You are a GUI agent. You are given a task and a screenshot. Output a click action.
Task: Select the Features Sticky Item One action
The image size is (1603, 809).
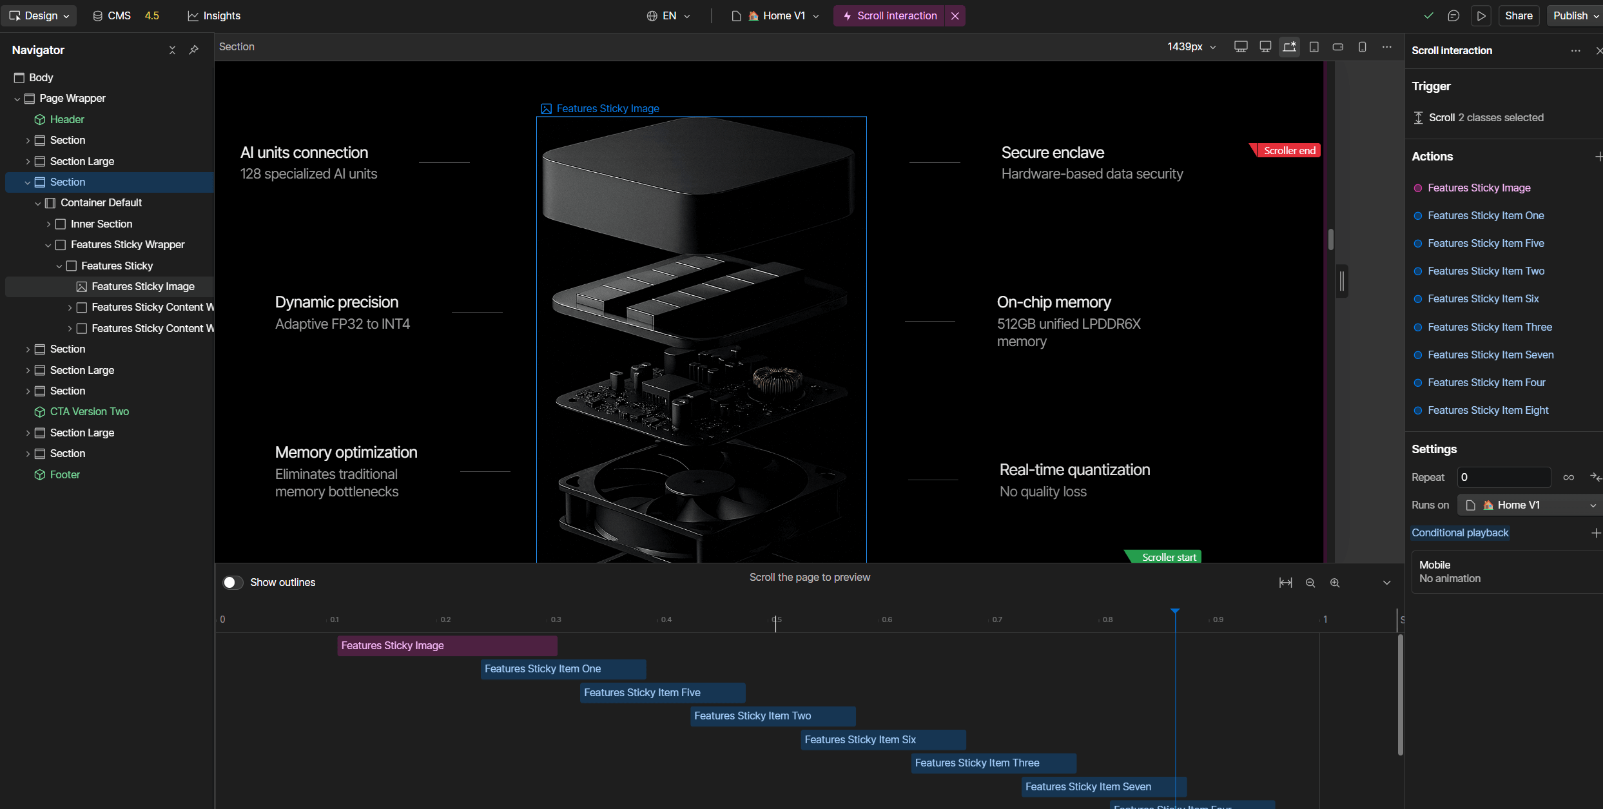[1485, 215]
